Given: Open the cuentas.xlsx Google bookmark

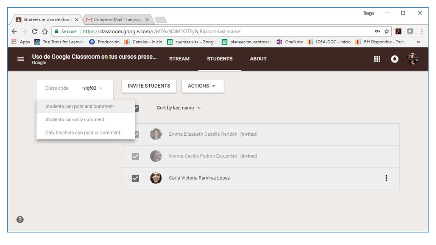Looking at the screenshot, I should click(x=192, y=42).
